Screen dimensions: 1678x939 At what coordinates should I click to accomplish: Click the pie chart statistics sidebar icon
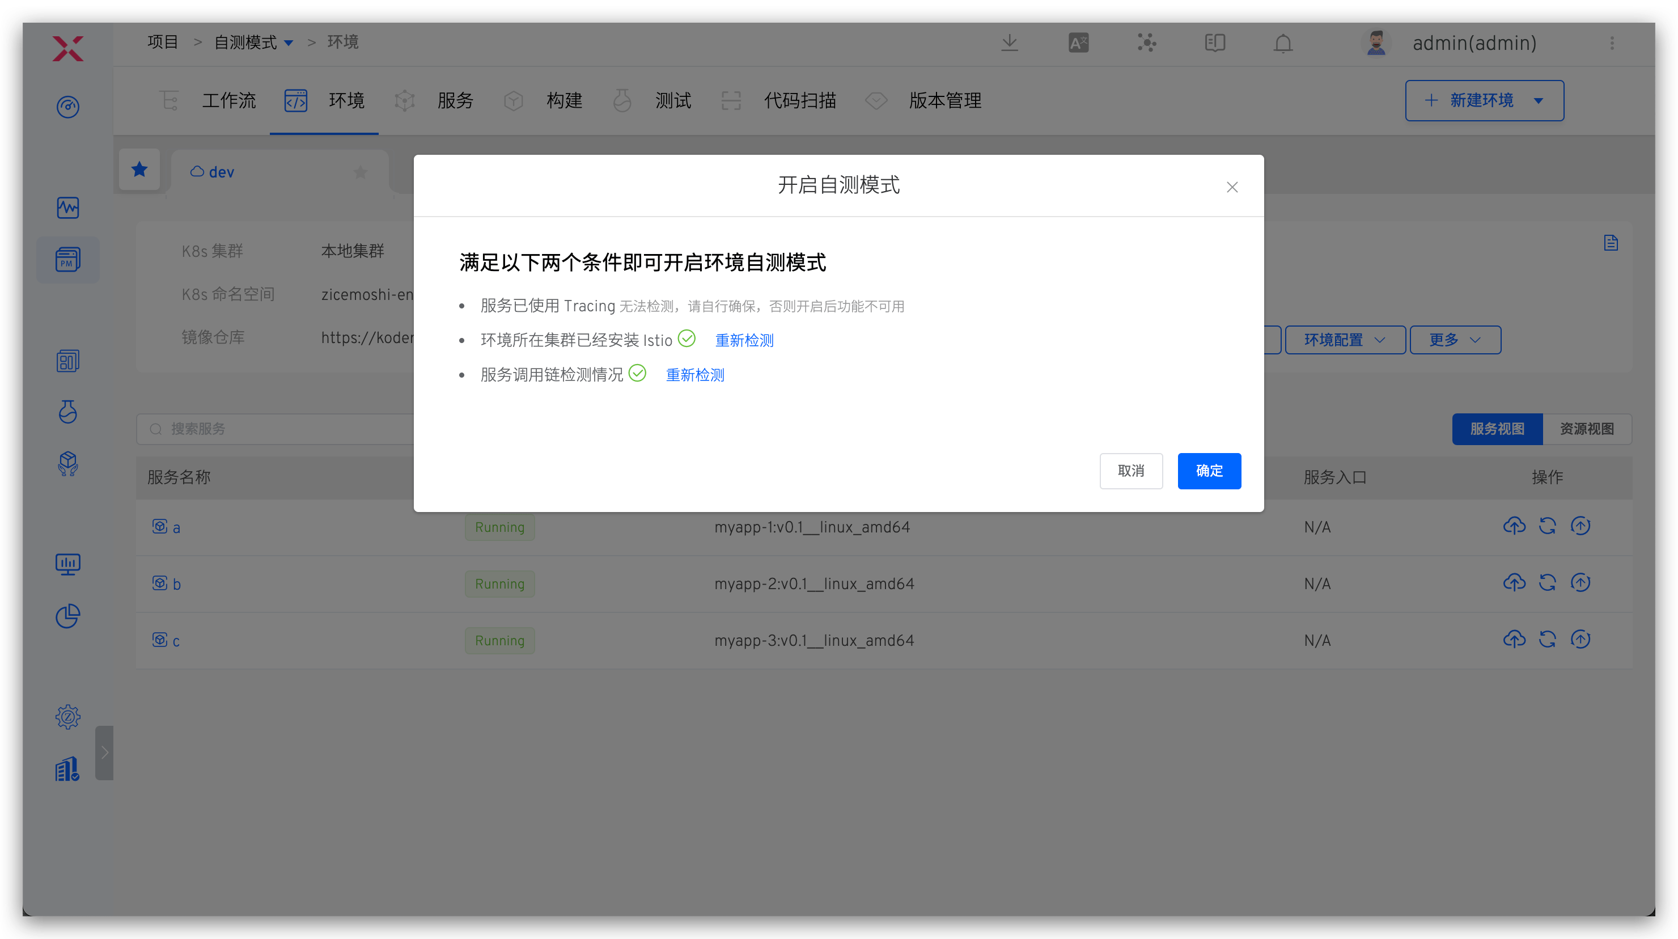coord(68,616)
